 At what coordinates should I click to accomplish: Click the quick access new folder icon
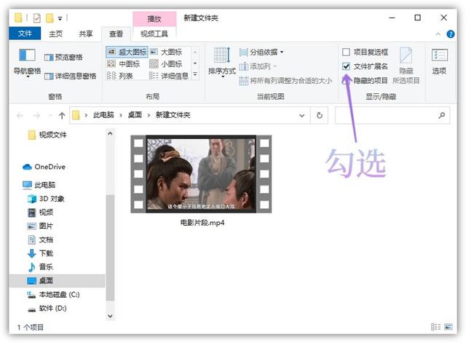point(50,18)
